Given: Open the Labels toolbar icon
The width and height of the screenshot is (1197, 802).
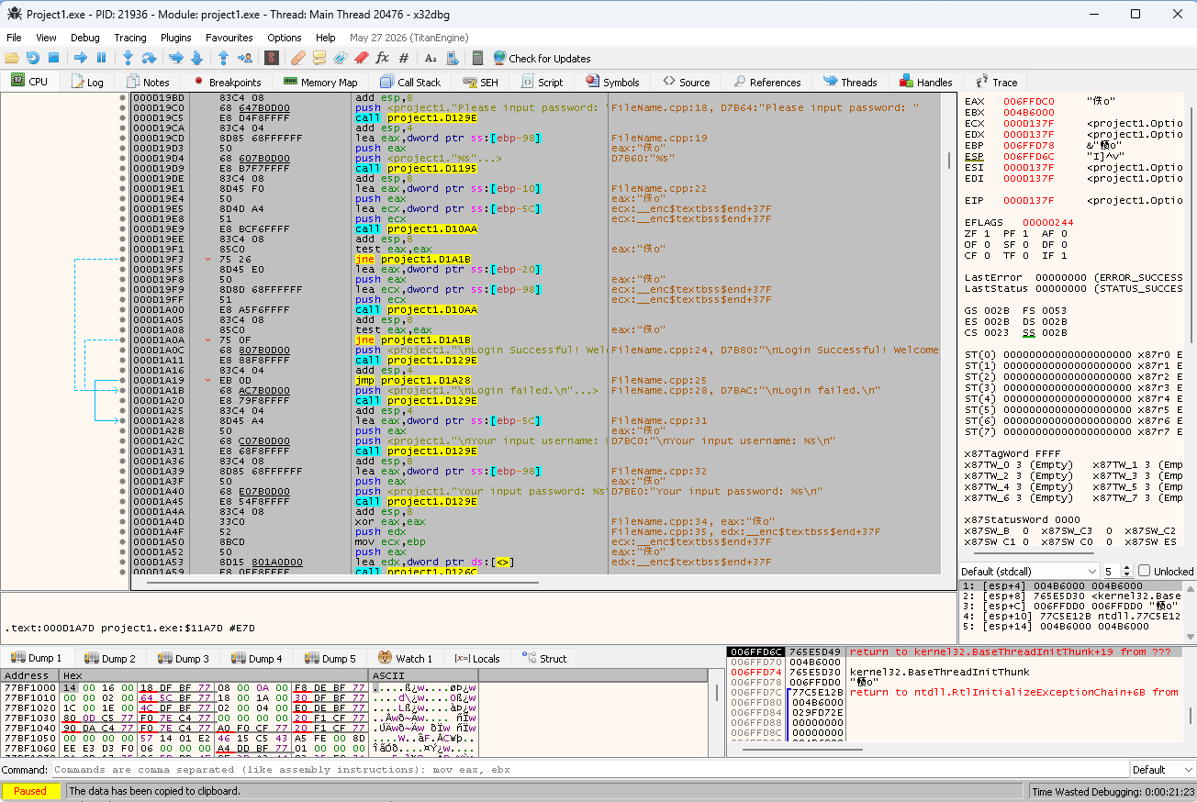Looking at the screenshot, I should 340,58.
